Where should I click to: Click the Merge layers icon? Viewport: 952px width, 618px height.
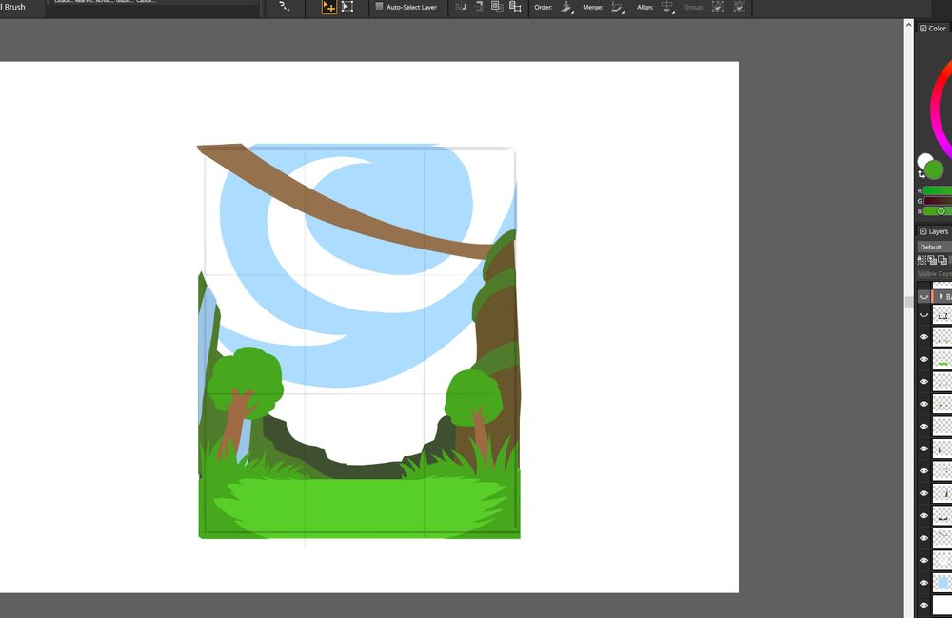[617, 7]
